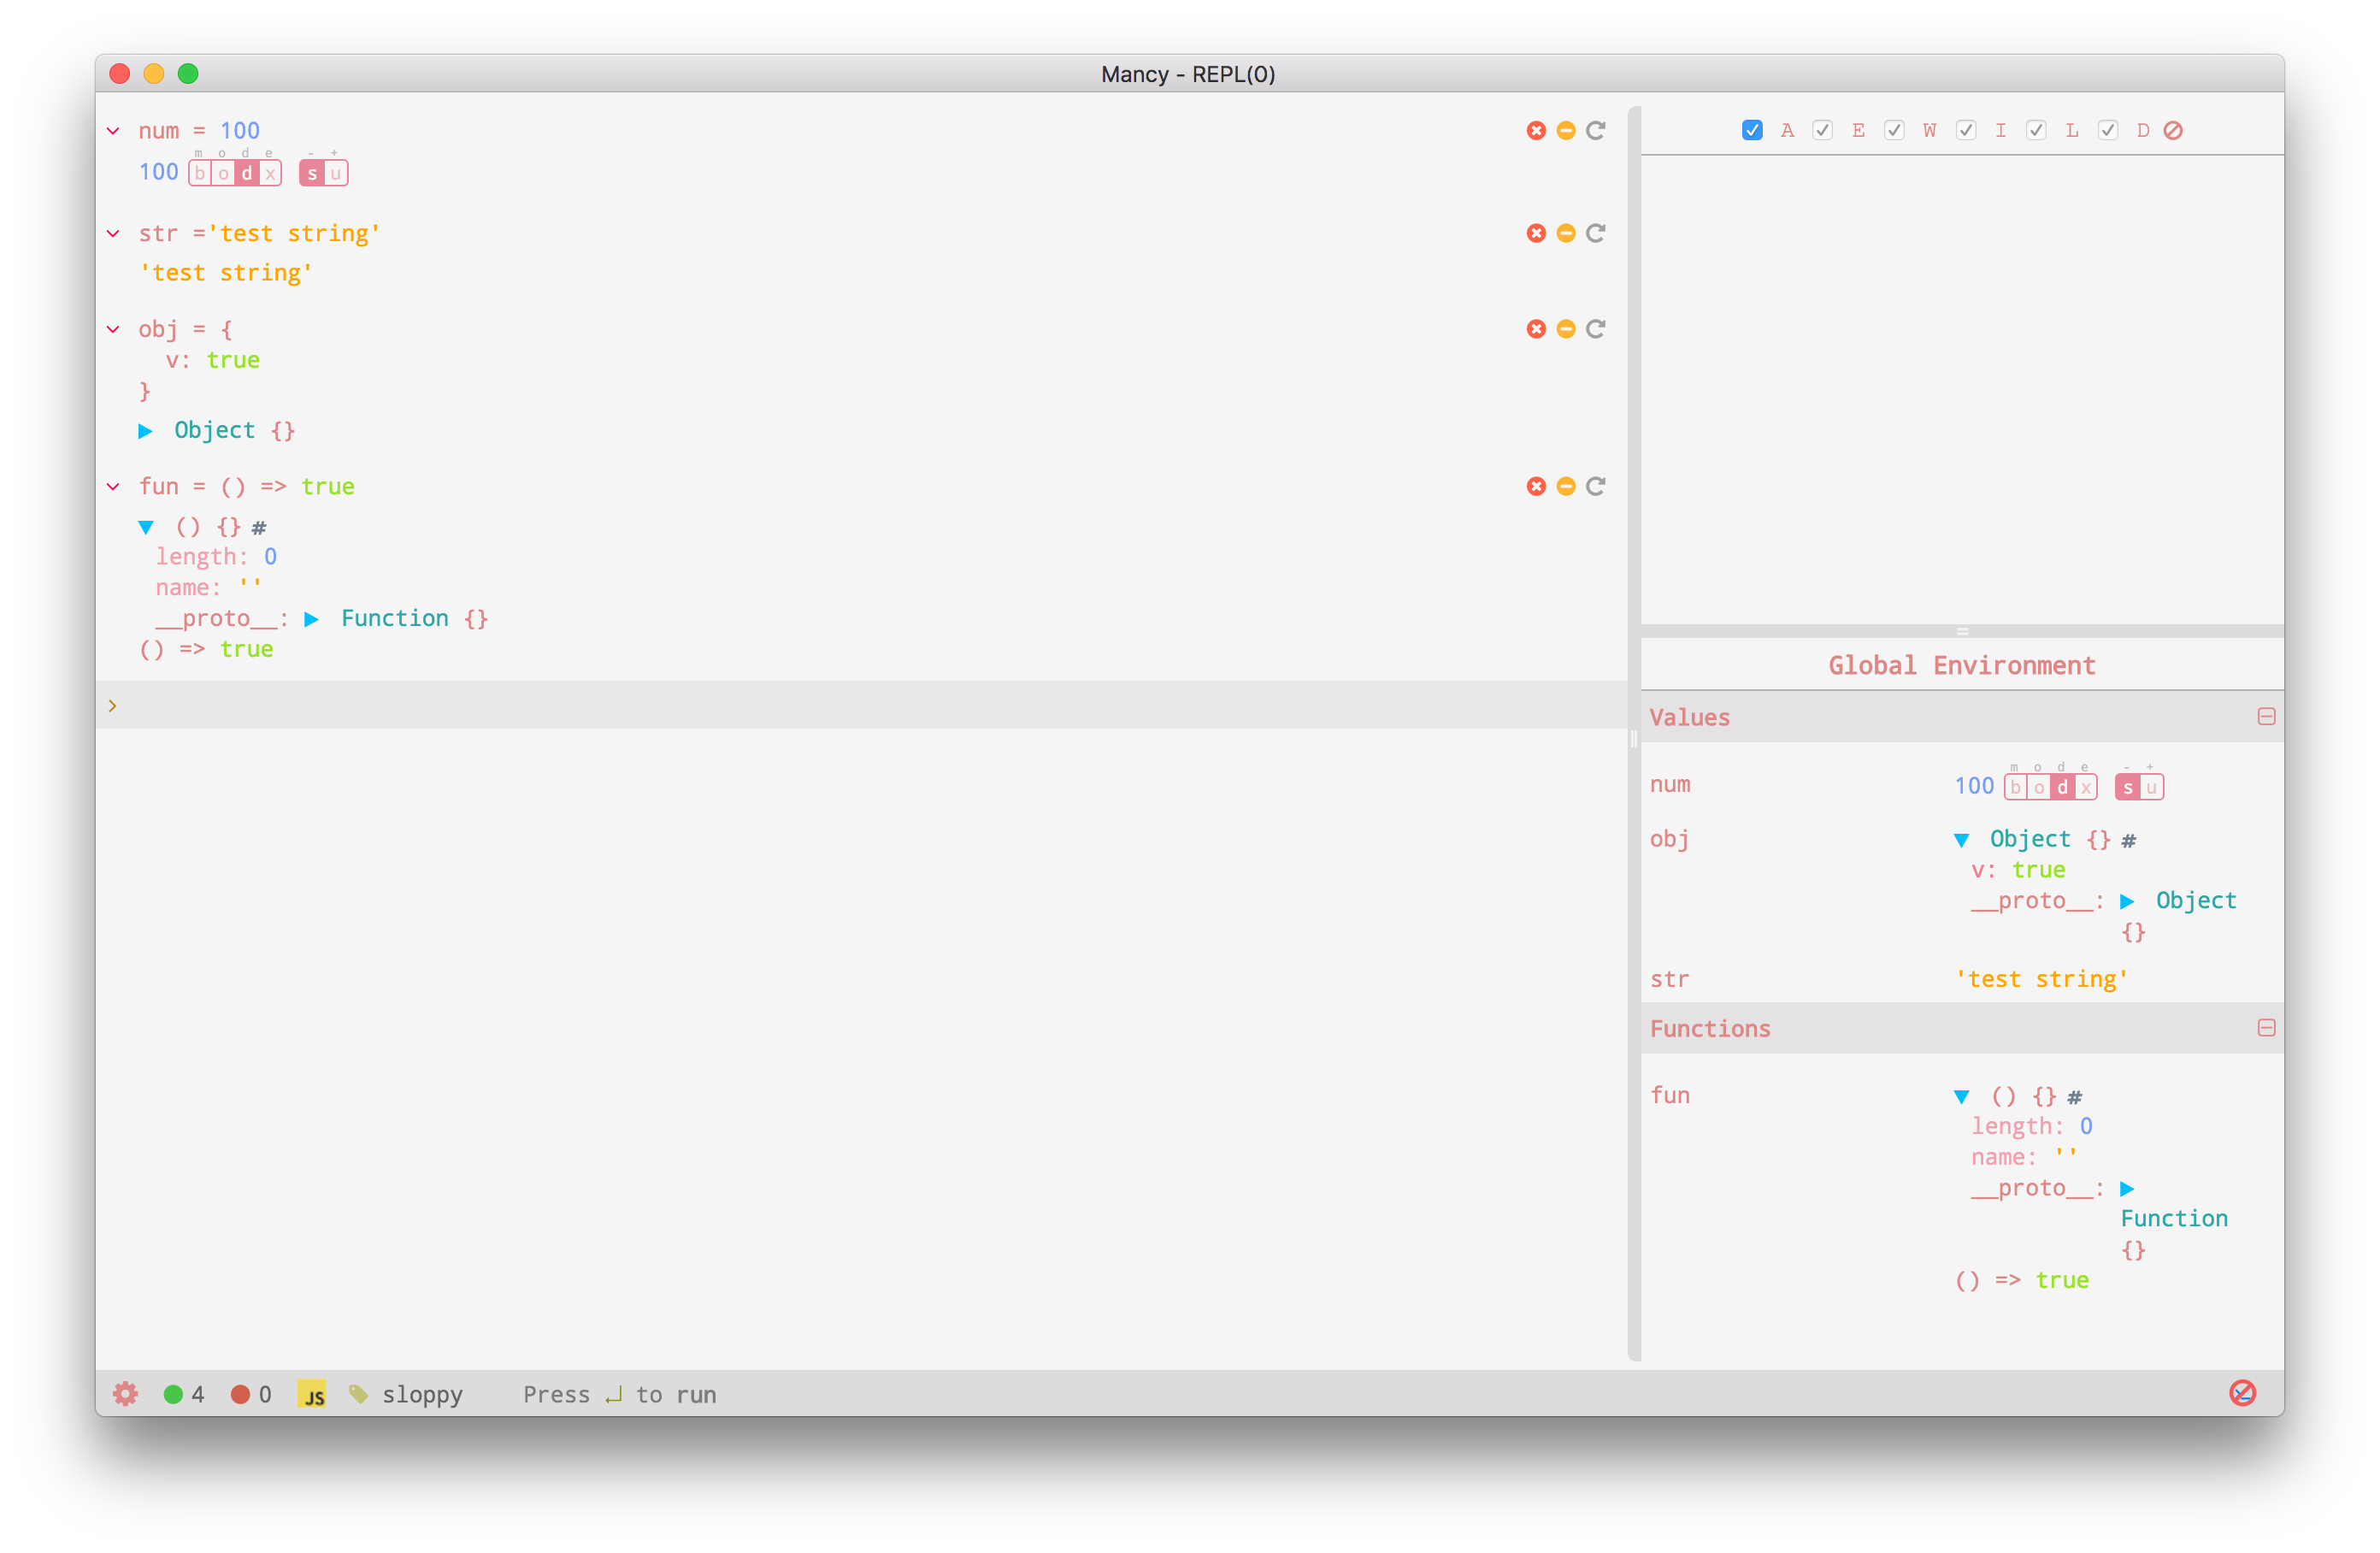Clear the console with the red ban icon

(2173, 131)
